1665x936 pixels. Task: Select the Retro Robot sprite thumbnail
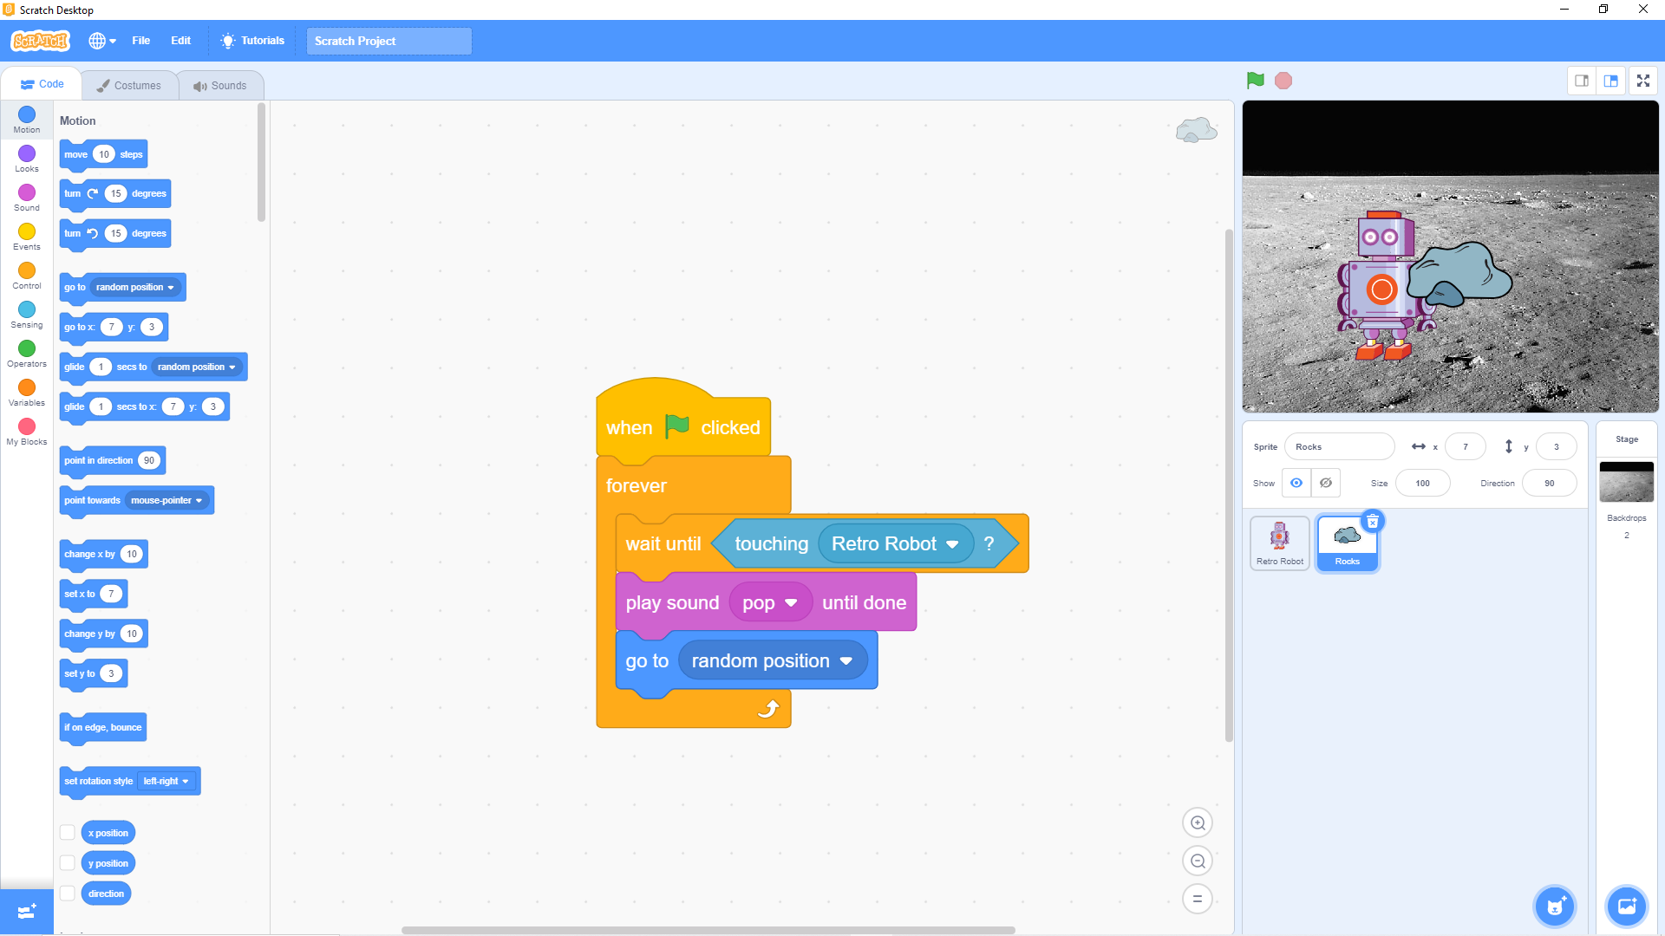pyautogui.click(x=1280, y=543)
